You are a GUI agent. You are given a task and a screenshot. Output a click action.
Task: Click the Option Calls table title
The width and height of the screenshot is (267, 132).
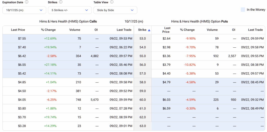(68, 22)
